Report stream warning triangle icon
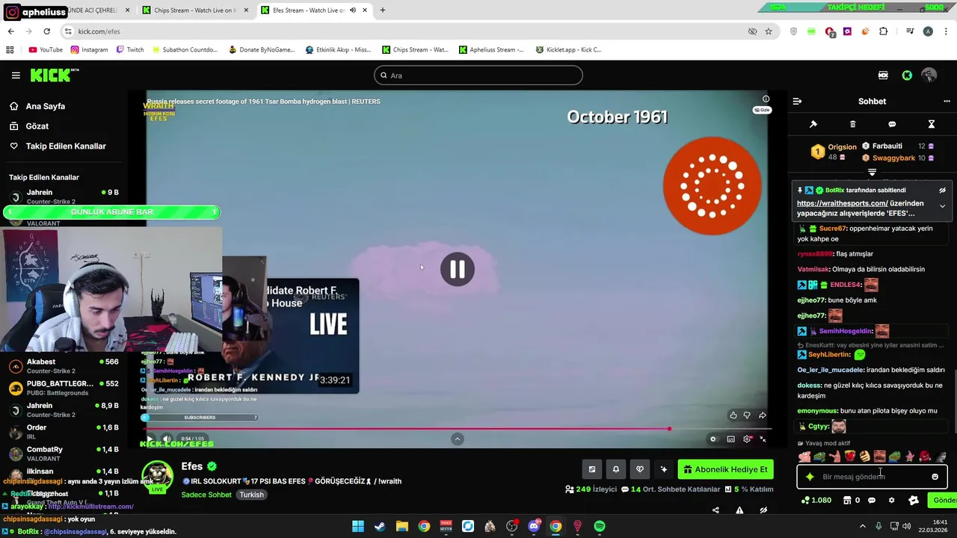The width and height of the screenshot is (957, 538). coord(739,510)
